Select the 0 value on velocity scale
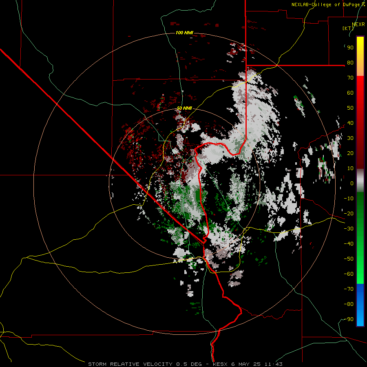The width and height of the screenshot is (367, 367). [352, 183]
